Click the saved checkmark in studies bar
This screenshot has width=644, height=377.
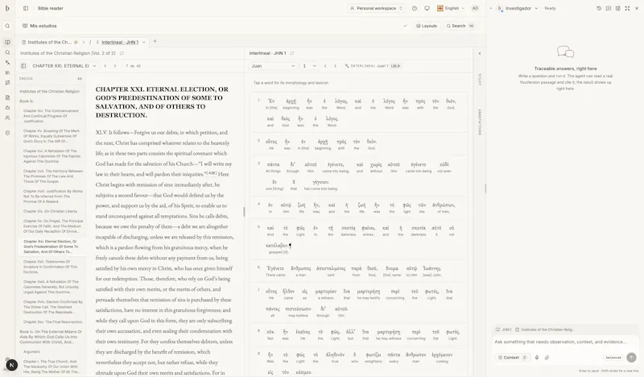point(405,26)
